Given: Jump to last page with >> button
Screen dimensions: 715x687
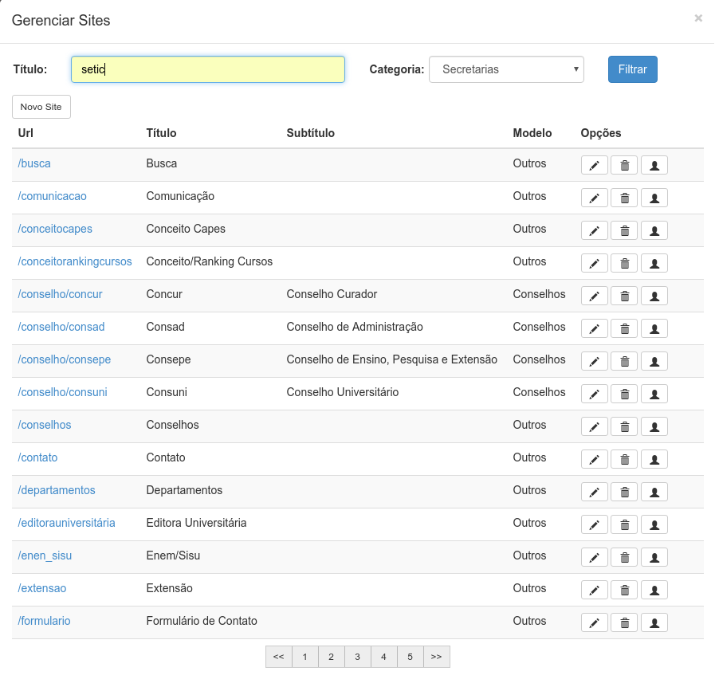Looking at the screenshot, I should (x=436, y=657).
